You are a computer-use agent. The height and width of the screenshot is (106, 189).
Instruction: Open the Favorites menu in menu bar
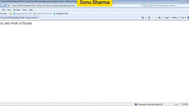pos(17,10)
